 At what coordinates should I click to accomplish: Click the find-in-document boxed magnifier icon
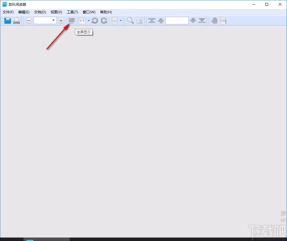(139, 21)
